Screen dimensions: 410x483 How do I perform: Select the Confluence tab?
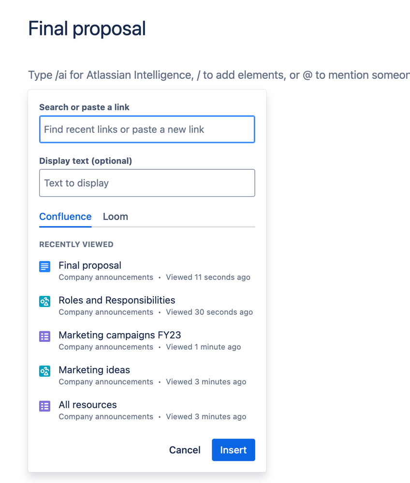point(65,217)
